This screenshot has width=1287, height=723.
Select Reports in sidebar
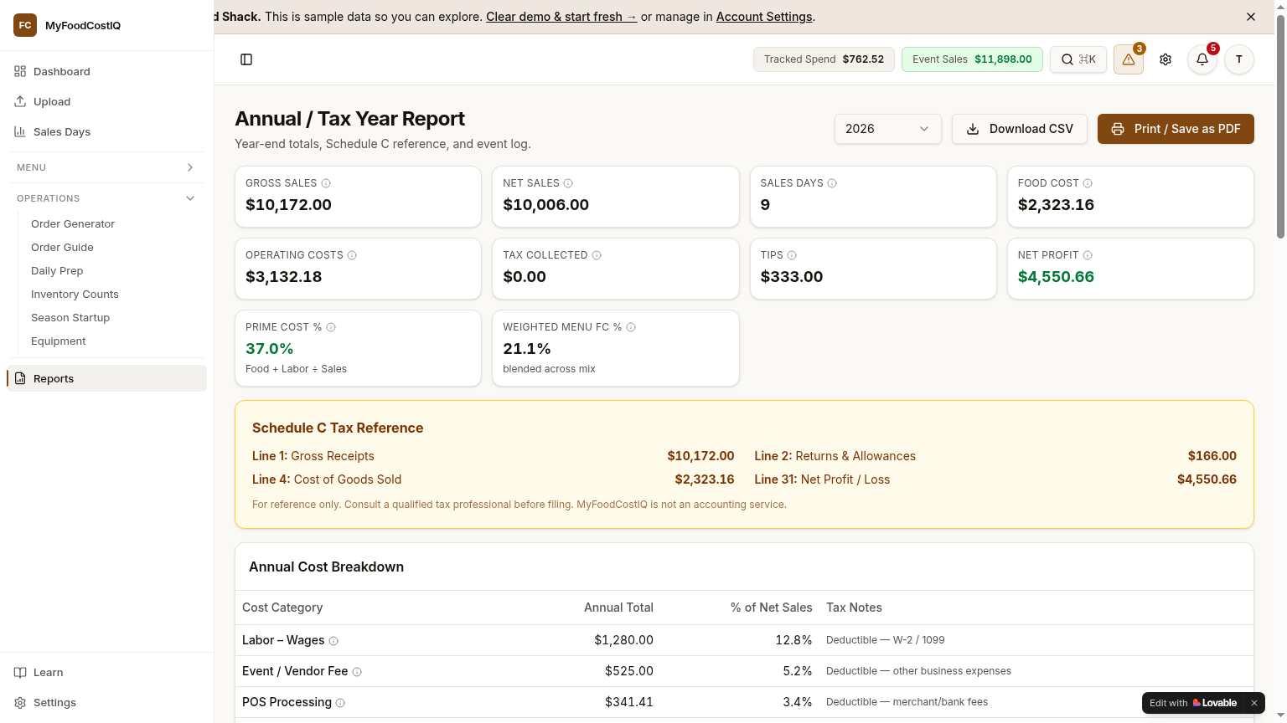click(x=106, y=378)
